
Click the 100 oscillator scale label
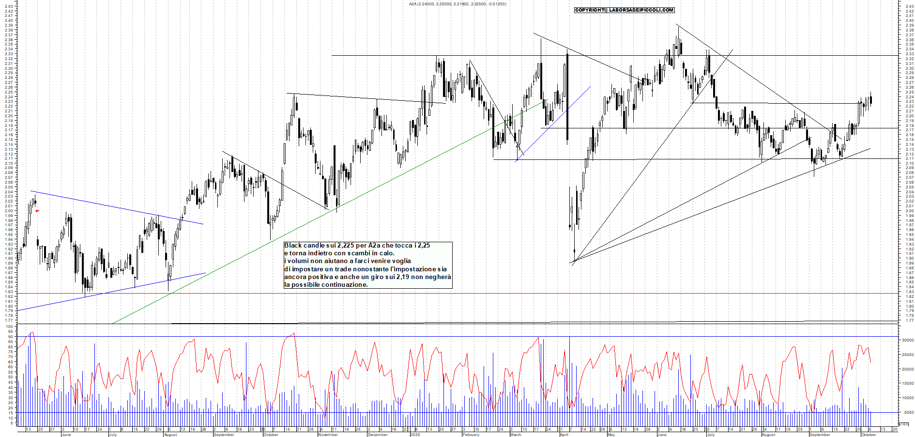click(x=9, y=327)
